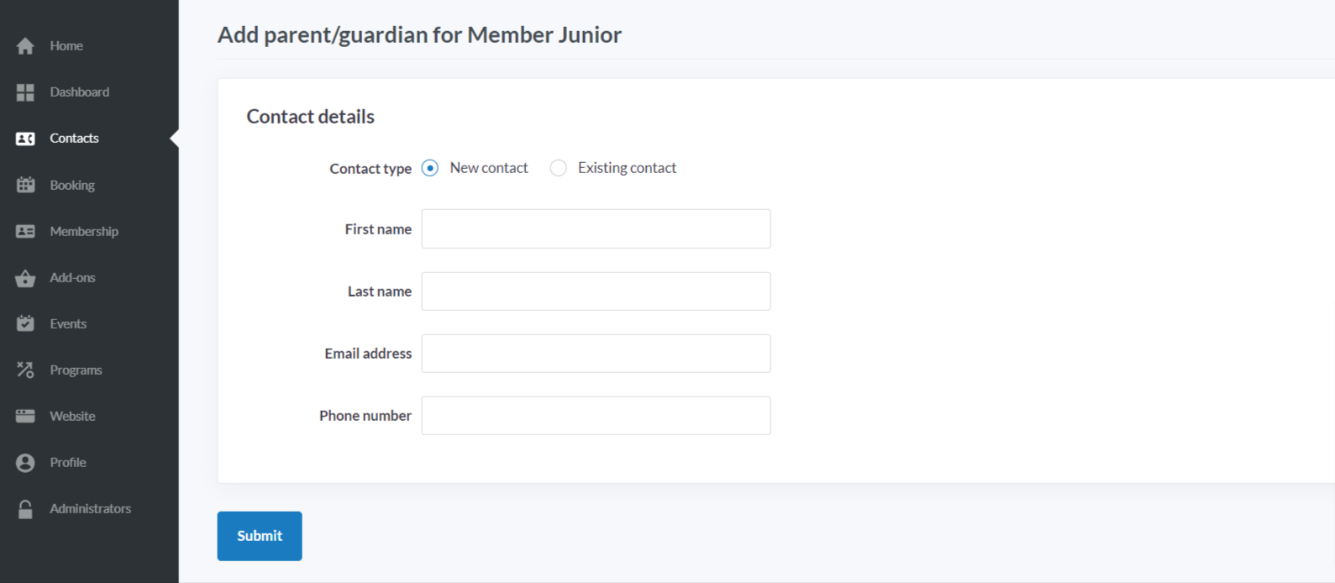
Task: Click the Programs icon in sidebar
Action: 25,370
